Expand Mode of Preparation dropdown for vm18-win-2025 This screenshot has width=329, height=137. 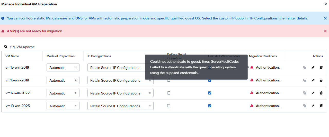(63, 106)
